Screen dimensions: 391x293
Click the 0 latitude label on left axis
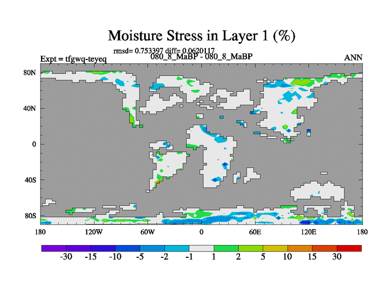point(35,144)
